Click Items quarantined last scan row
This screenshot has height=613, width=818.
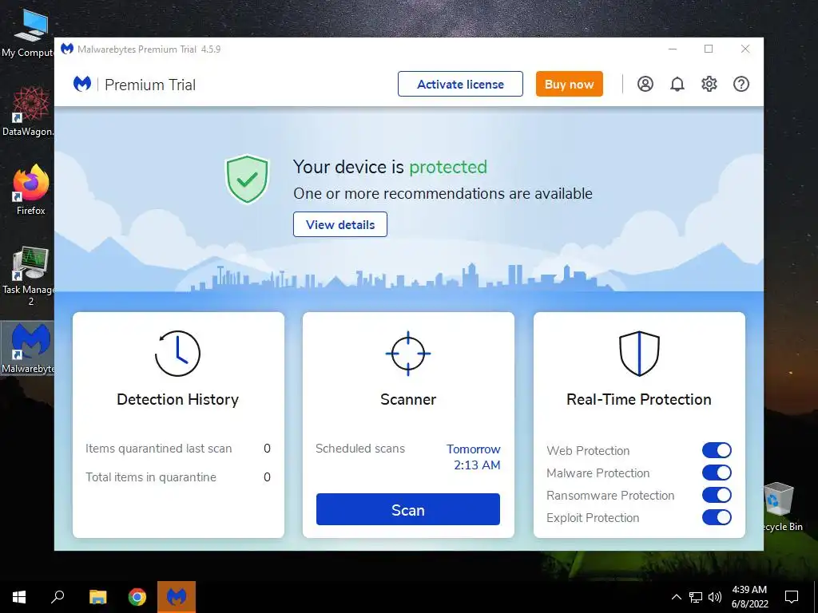pos(178,449)
